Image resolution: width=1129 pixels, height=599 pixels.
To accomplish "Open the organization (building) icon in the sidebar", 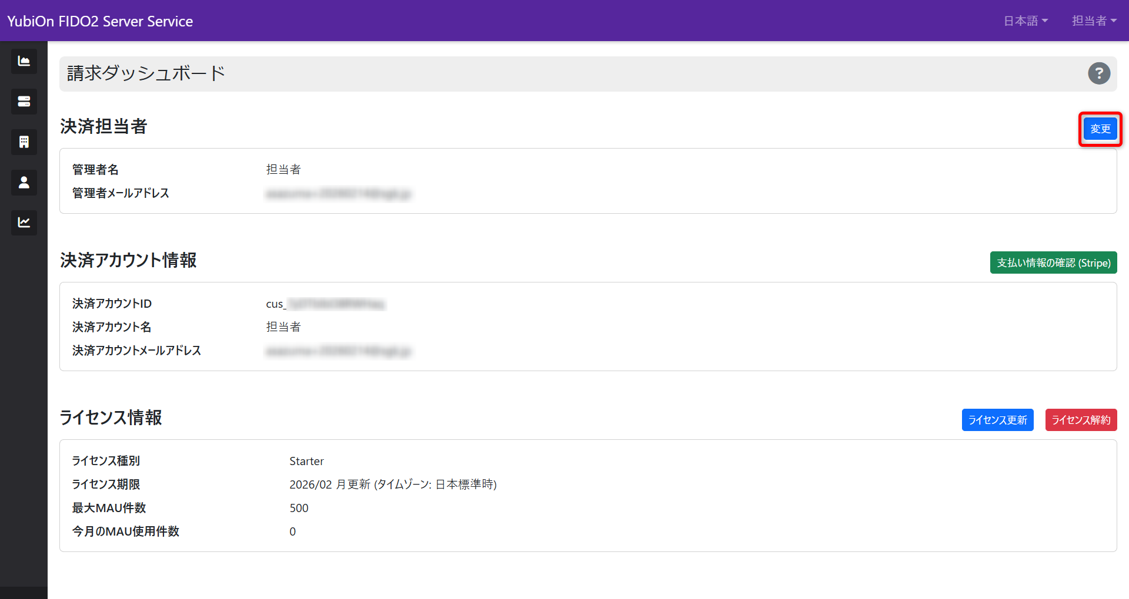I will [x=24, y=142].
